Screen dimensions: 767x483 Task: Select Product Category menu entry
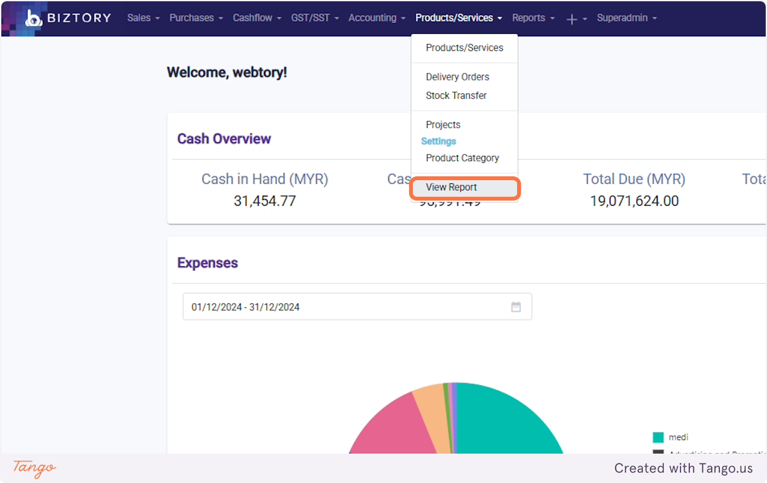click(464, 158)
